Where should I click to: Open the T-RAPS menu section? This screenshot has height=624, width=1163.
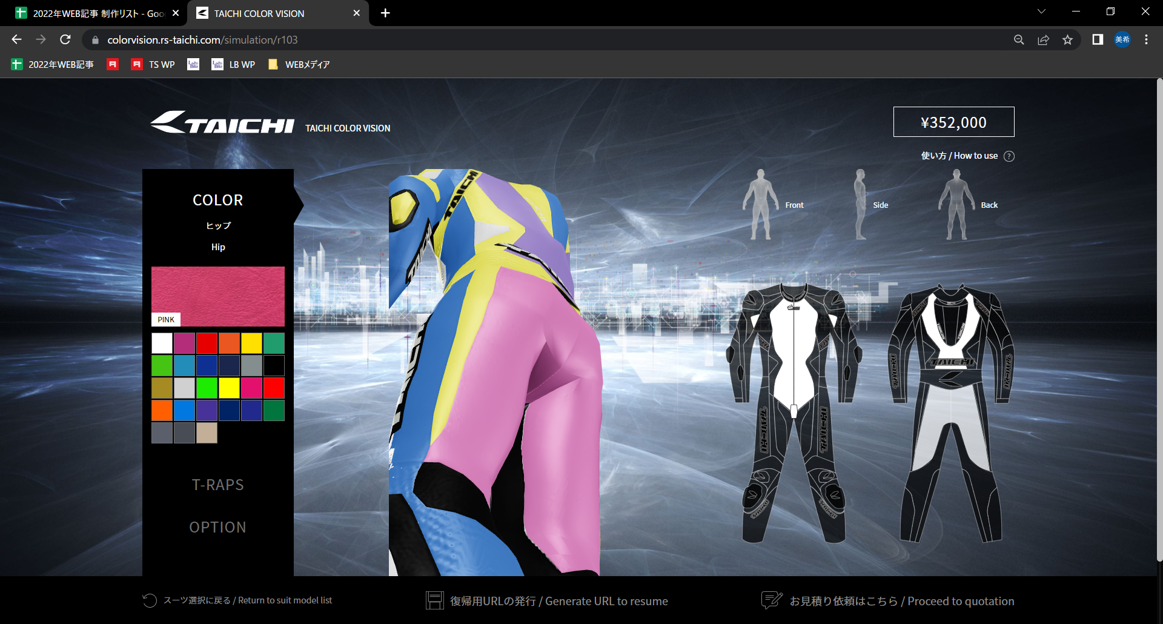pyautogui.click(x=218, y=485)
